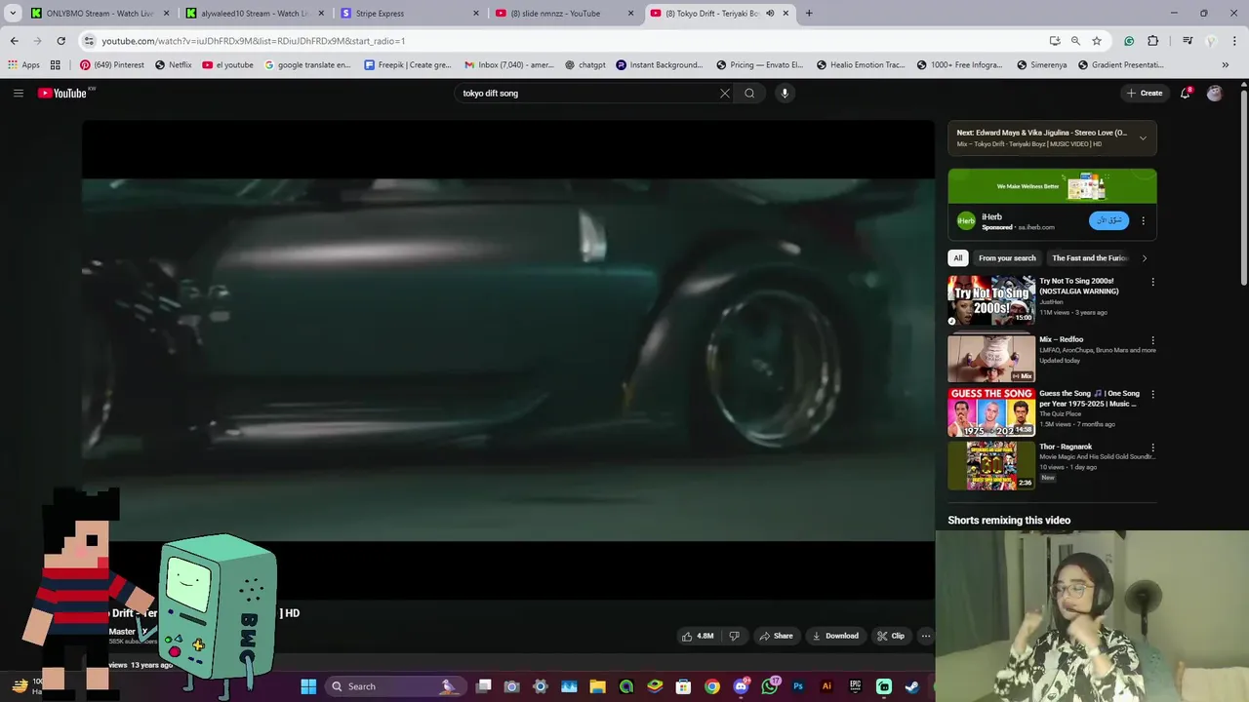This screenshot has height=702, width=1249.
Task: Open more actions below the video
Action: coord(926,636)
